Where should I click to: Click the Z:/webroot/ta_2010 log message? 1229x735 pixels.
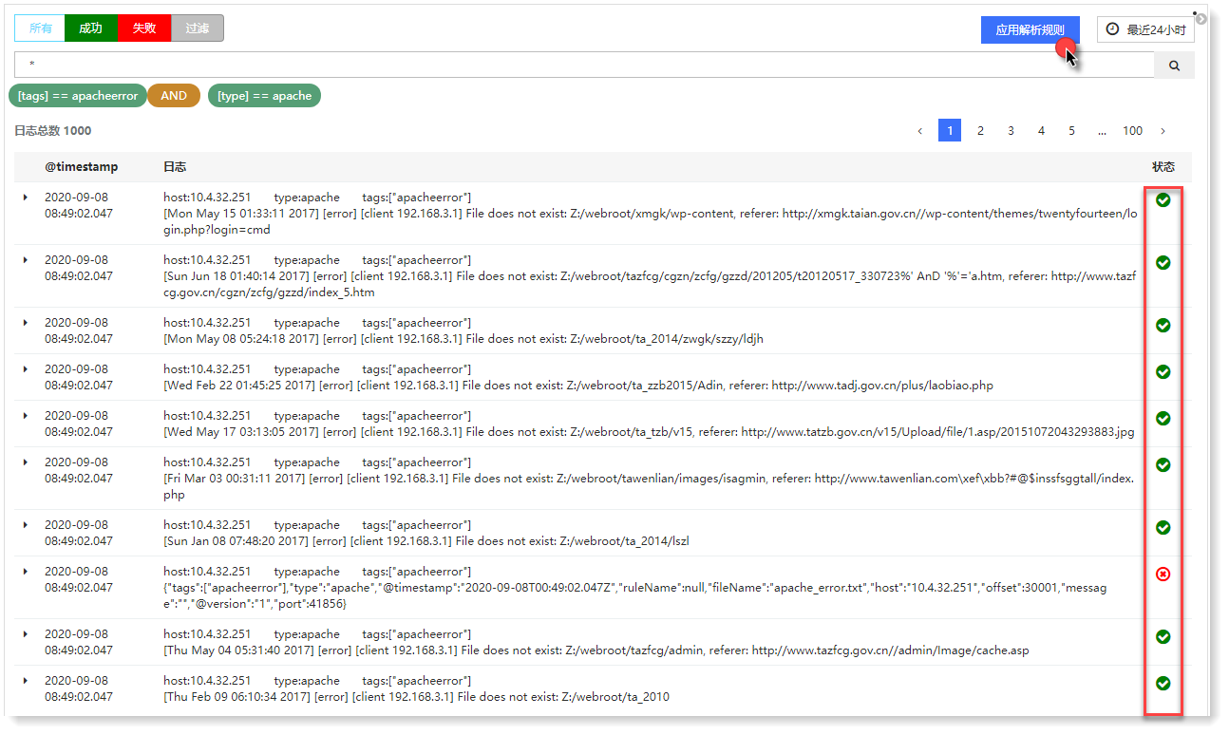coord(416,697)
